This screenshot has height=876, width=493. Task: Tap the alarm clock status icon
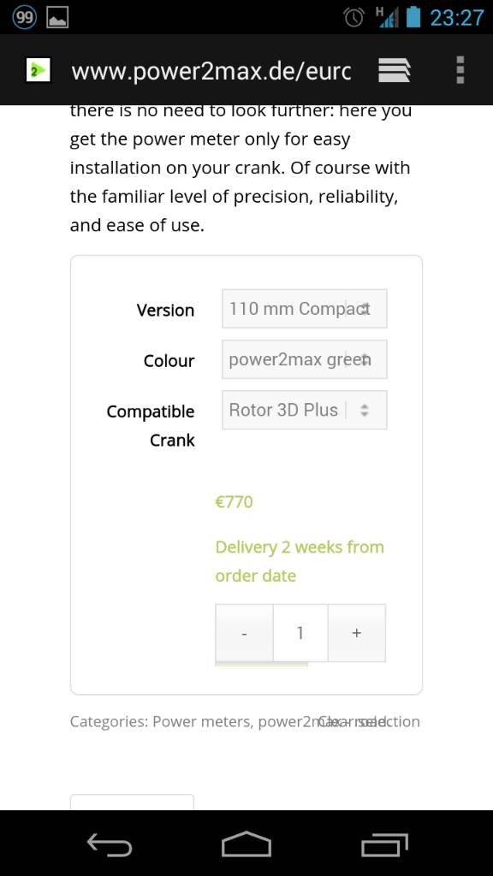354,18
